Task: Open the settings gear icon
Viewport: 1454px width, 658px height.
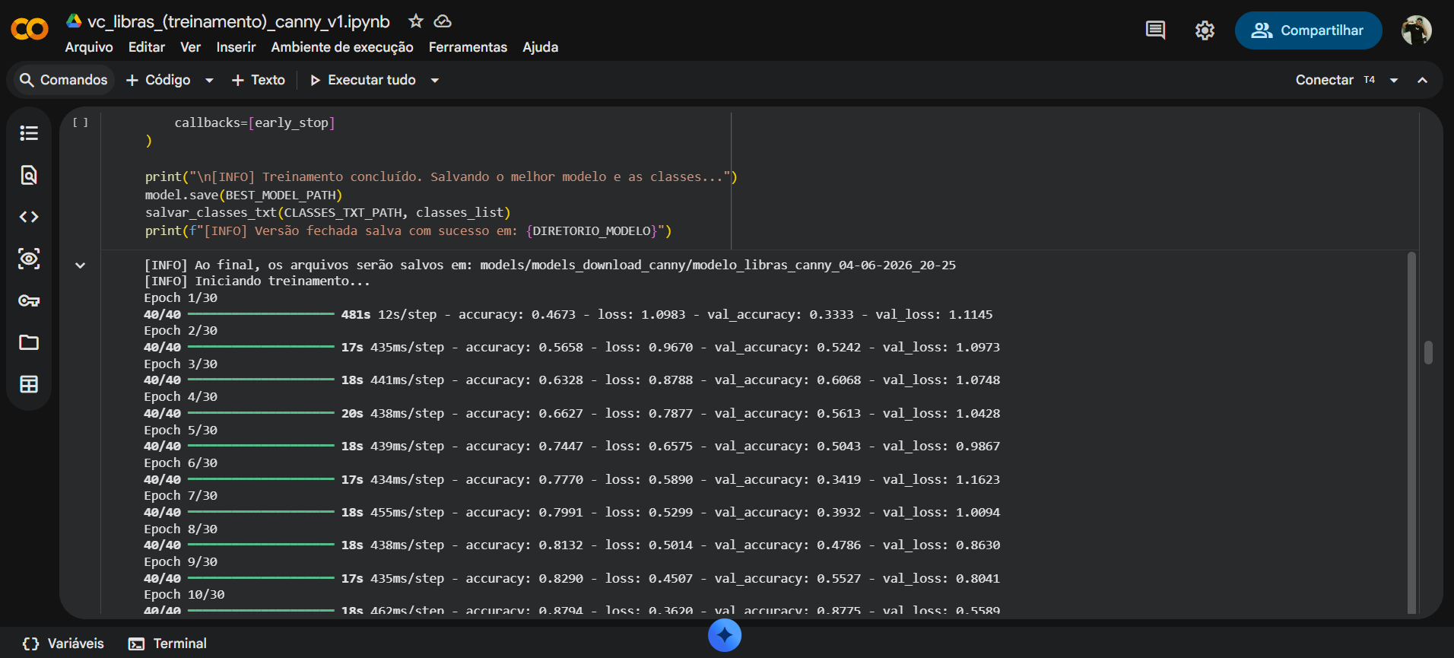Action: click(x=1205, y=30)
